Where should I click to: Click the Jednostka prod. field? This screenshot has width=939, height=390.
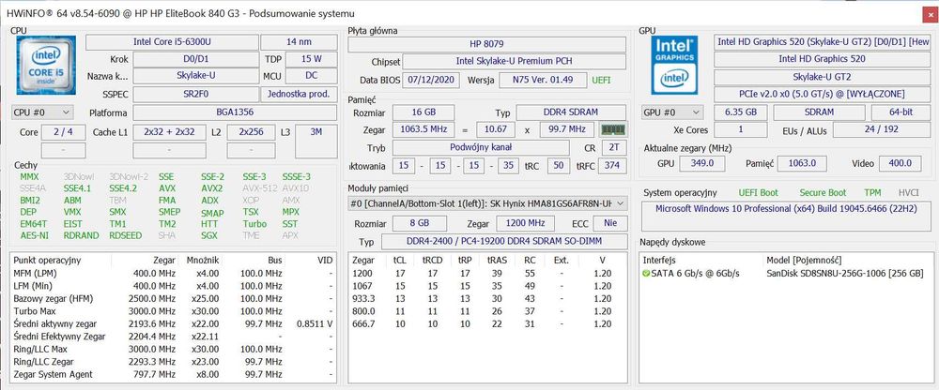(x=299, y=94)
